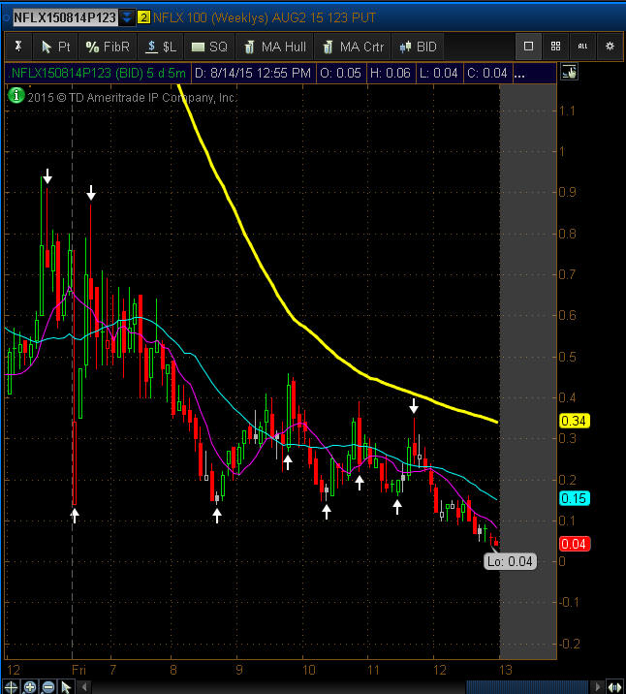Screen dimensions: 626x694
Task: Click the green info icon
Action: 16,95
